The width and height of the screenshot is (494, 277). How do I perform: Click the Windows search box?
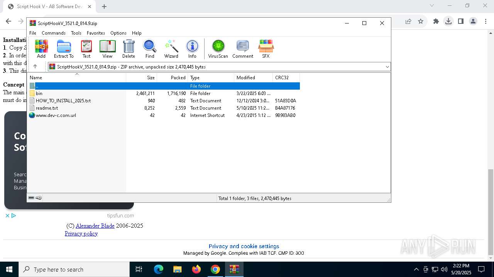click(x=74, y=269)
